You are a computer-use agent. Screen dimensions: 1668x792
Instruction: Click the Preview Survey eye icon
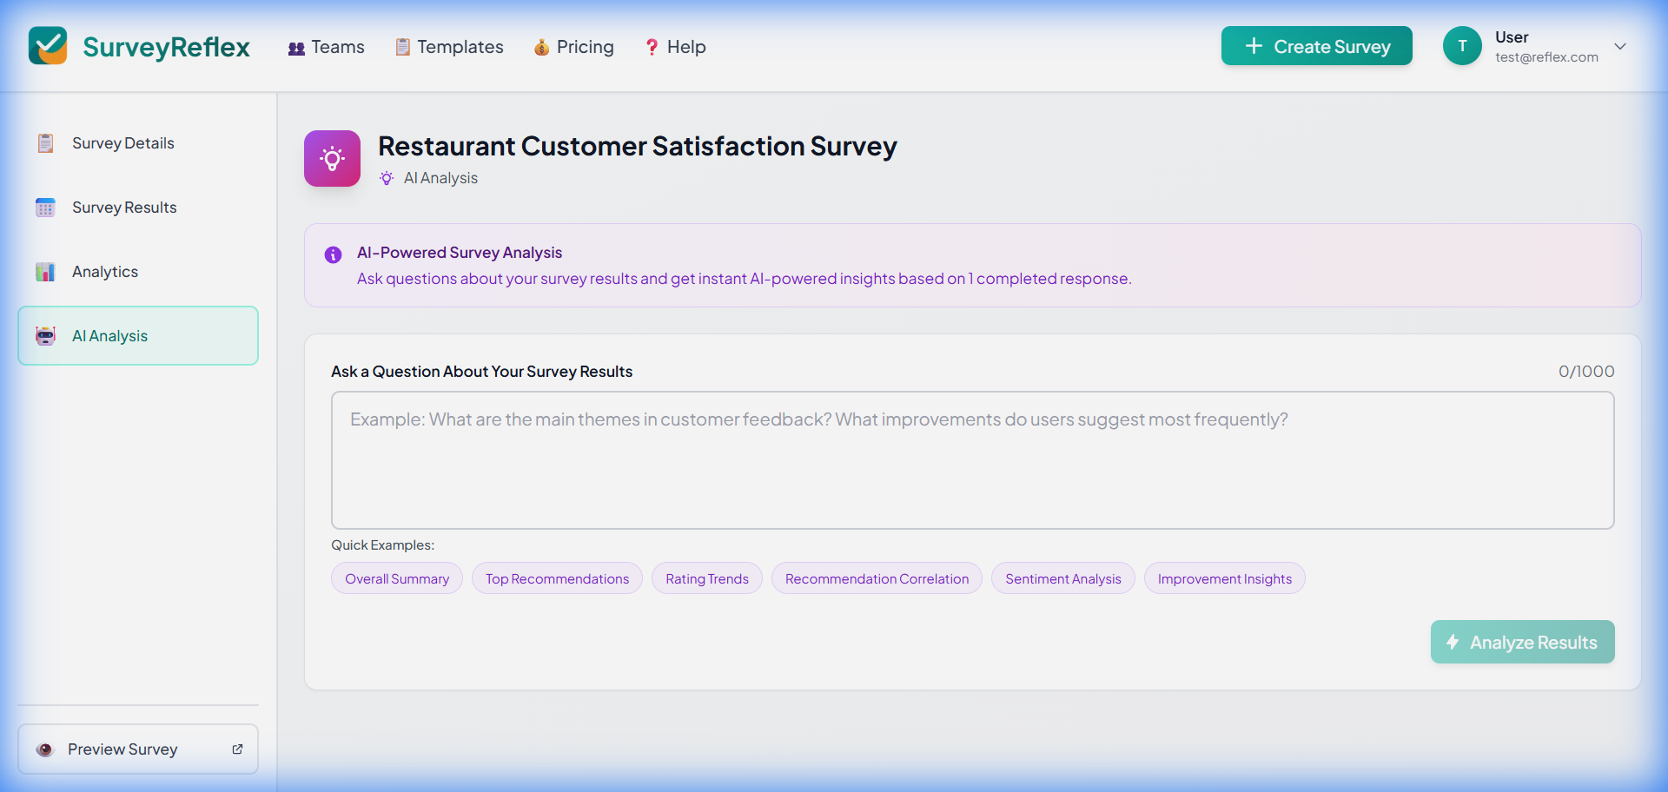coord(44,749)
